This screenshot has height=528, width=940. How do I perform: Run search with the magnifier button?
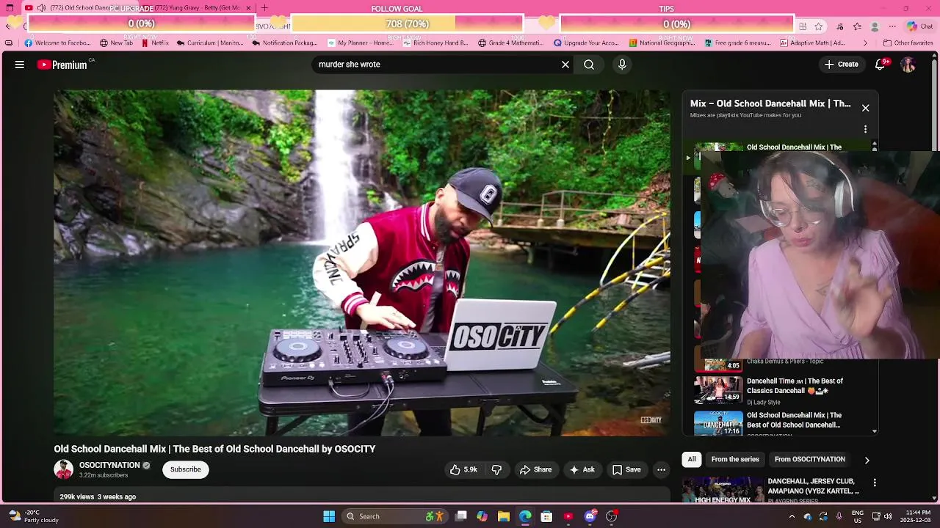pyautogui.click(x=589, y=65)
